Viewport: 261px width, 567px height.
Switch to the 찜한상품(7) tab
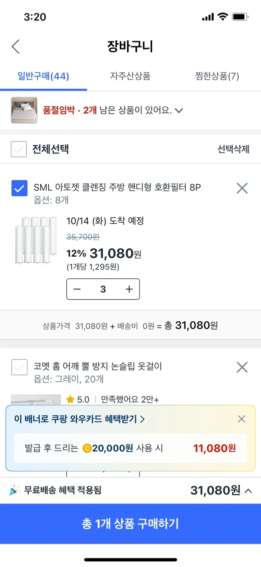(217, 76)
